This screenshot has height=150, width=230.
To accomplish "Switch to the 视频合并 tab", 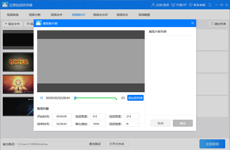I will [x=57, y=15].
